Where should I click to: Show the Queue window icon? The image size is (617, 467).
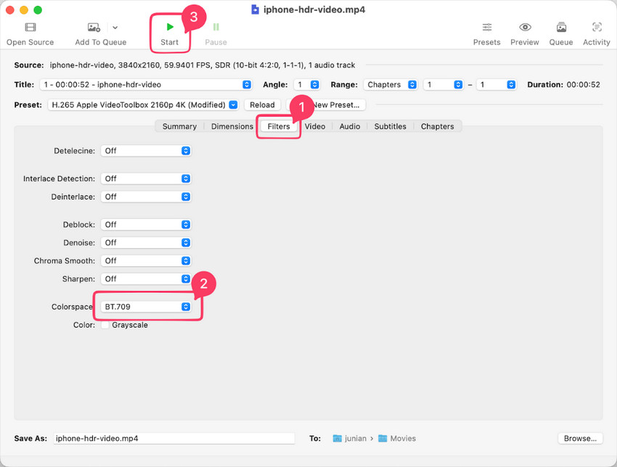tap(561, 27)
